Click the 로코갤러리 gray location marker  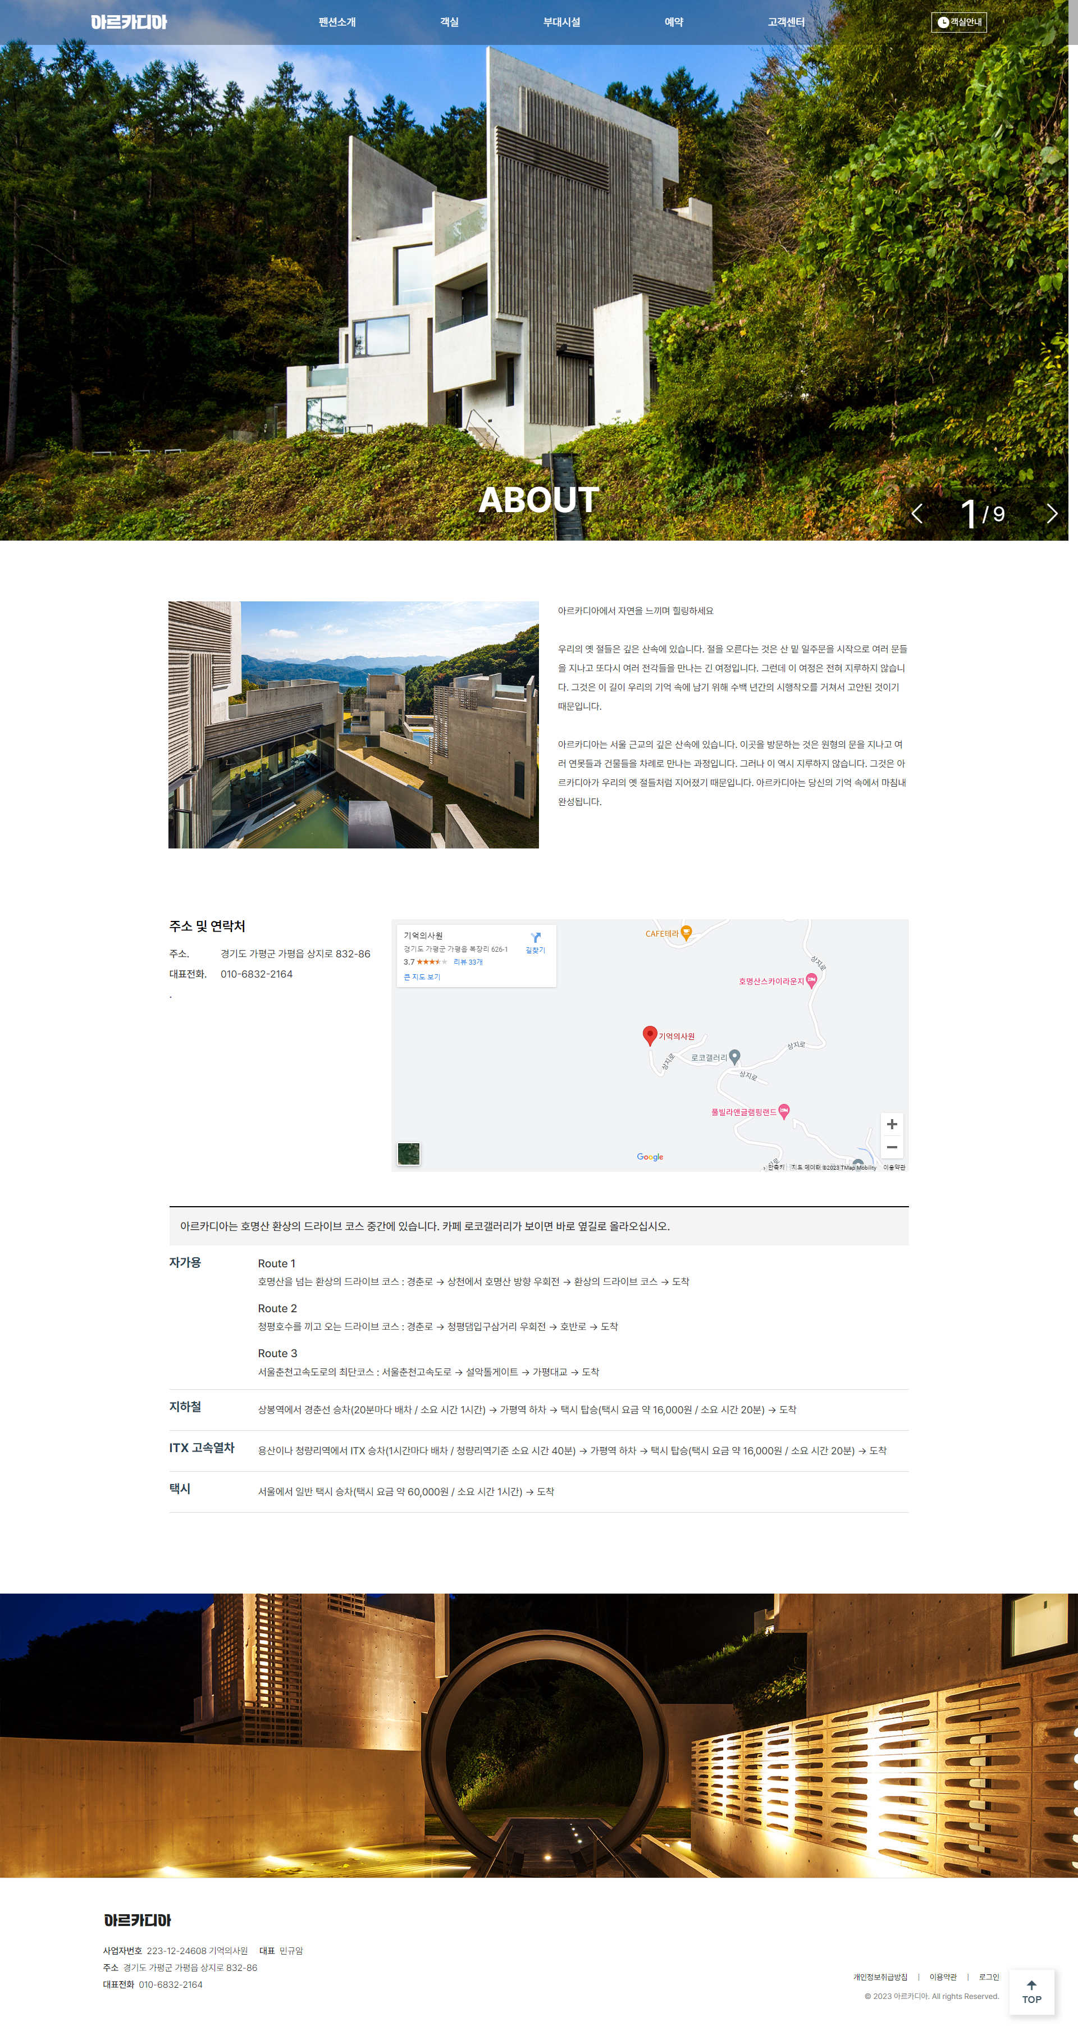click(734, 1056)
